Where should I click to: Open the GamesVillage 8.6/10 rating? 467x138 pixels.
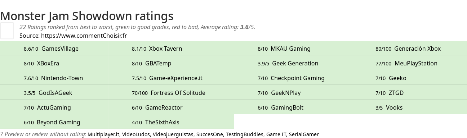point(51,49)
